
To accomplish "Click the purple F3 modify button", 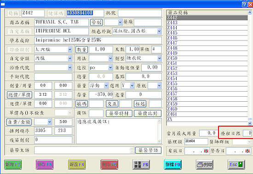I will point(45,164).
